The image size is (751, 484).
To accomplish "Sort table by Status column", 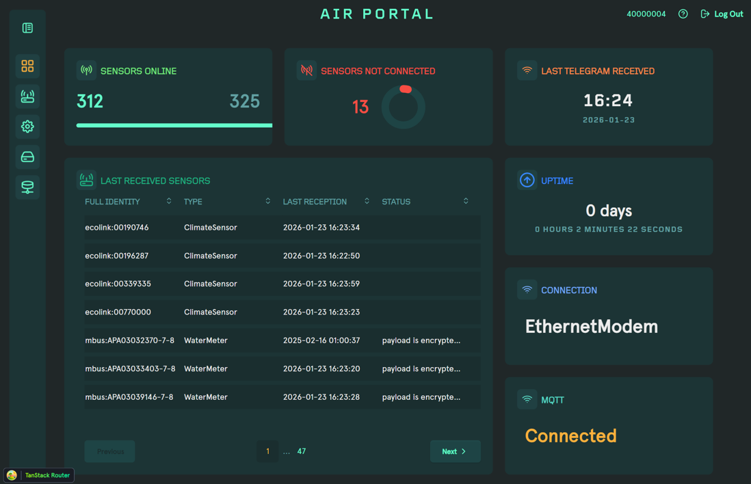I will click(466, 201).
